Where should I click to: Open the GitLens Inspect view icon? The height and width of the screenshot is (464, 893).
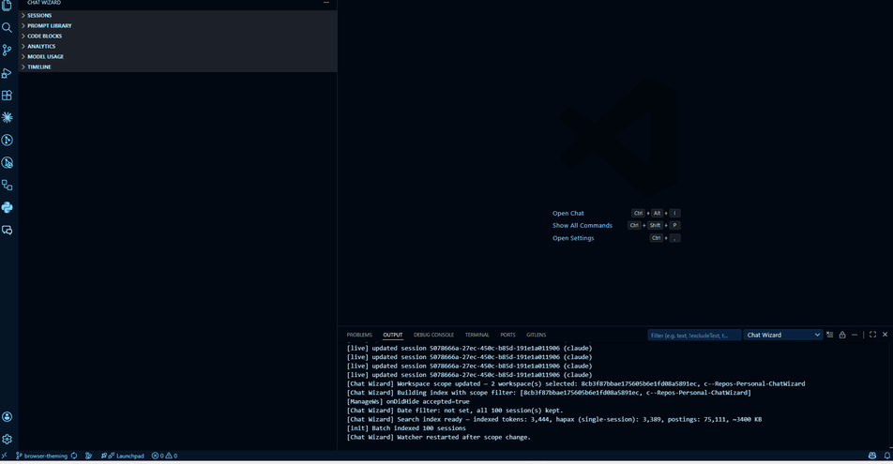(7, 163)
